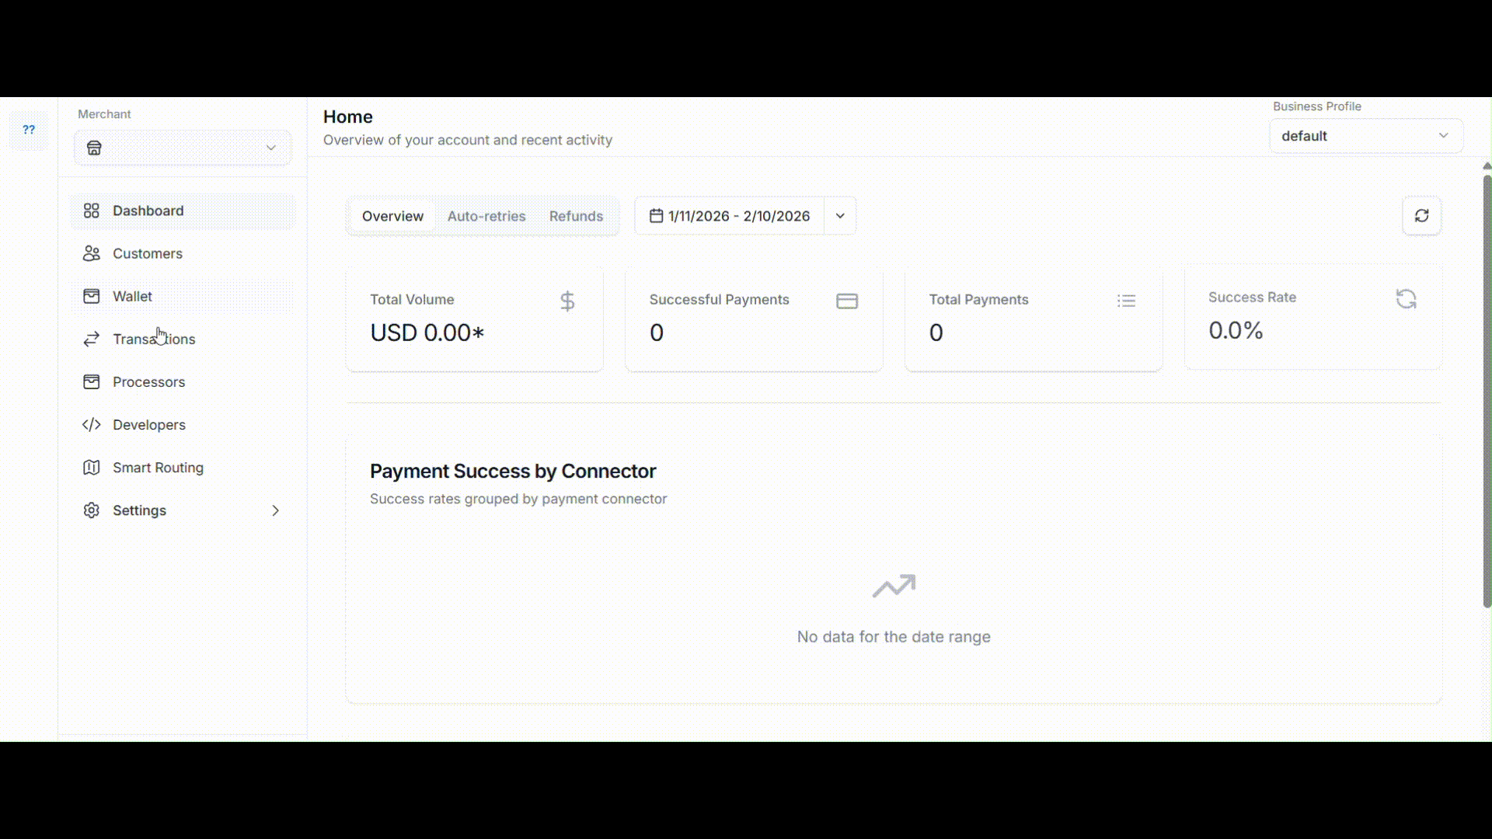Click the Dashboard grid icon
This screenshot has height=839, width=1492.
(x=91, y=211)
